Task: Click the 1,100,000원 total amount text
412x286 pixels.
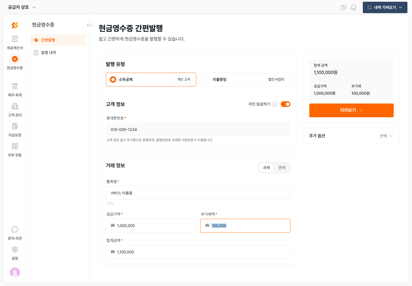Action: click(326, 72)
